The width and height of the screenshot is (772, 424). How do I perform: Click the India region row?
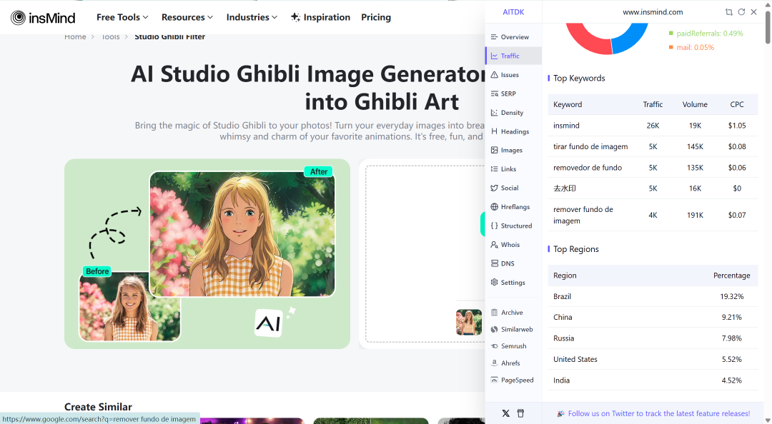tap(653, 380)
